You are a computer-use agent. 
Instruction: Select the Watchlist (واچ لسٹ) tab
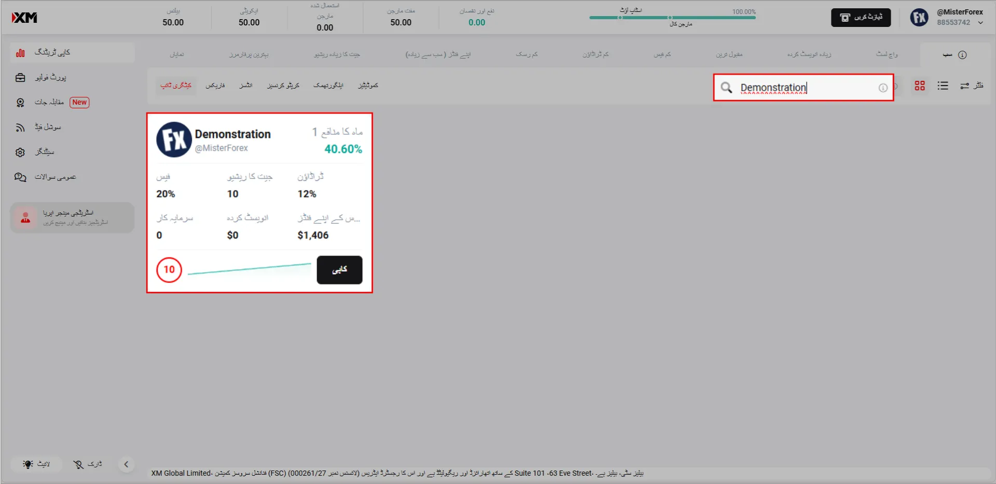coord(887,54)
